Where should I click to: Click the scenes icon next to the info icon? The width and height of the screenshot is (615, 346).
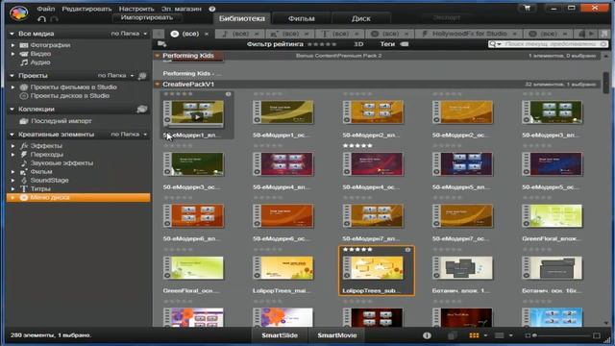[452, 335]
